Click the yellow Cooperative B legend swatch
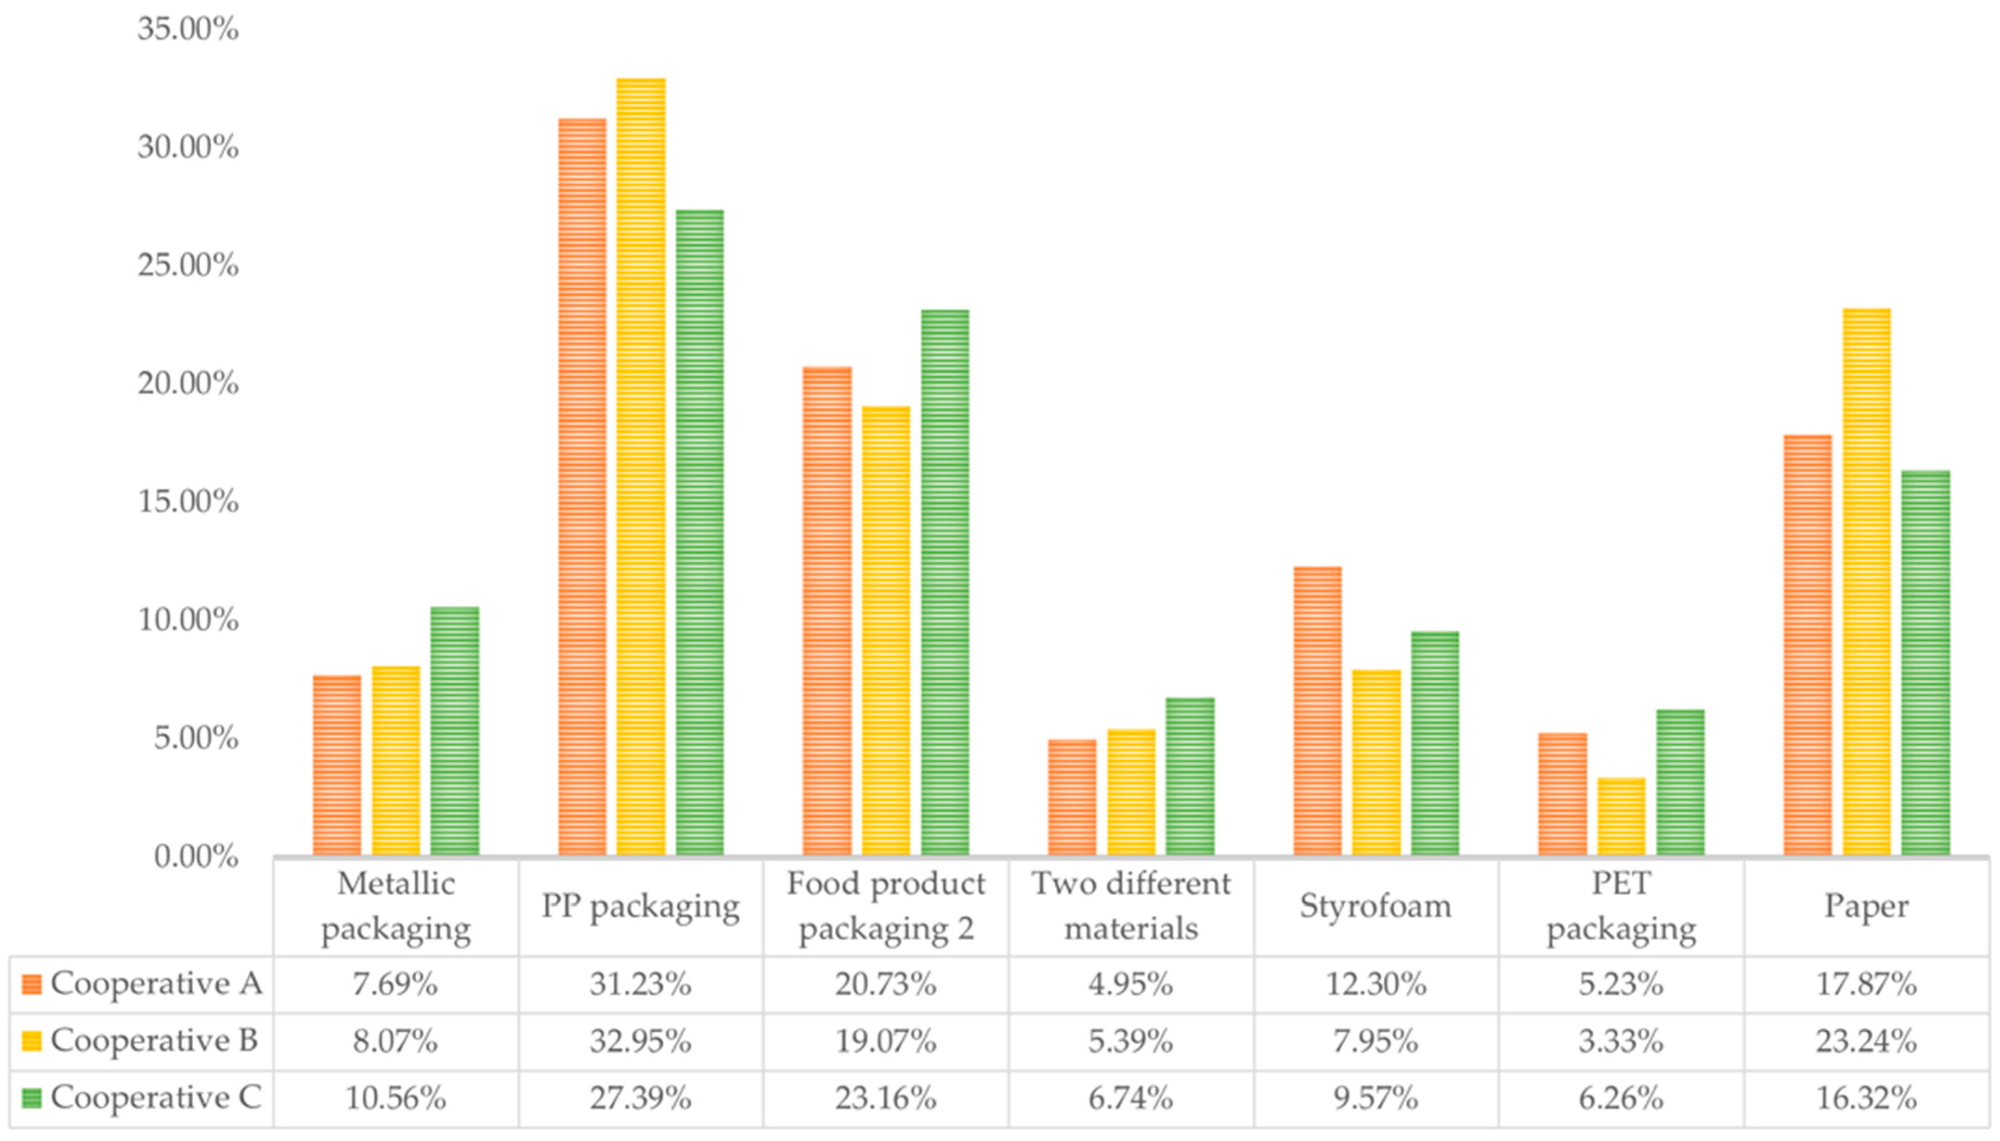This screenshot has width=2000, height=1141. point(32,1042)
